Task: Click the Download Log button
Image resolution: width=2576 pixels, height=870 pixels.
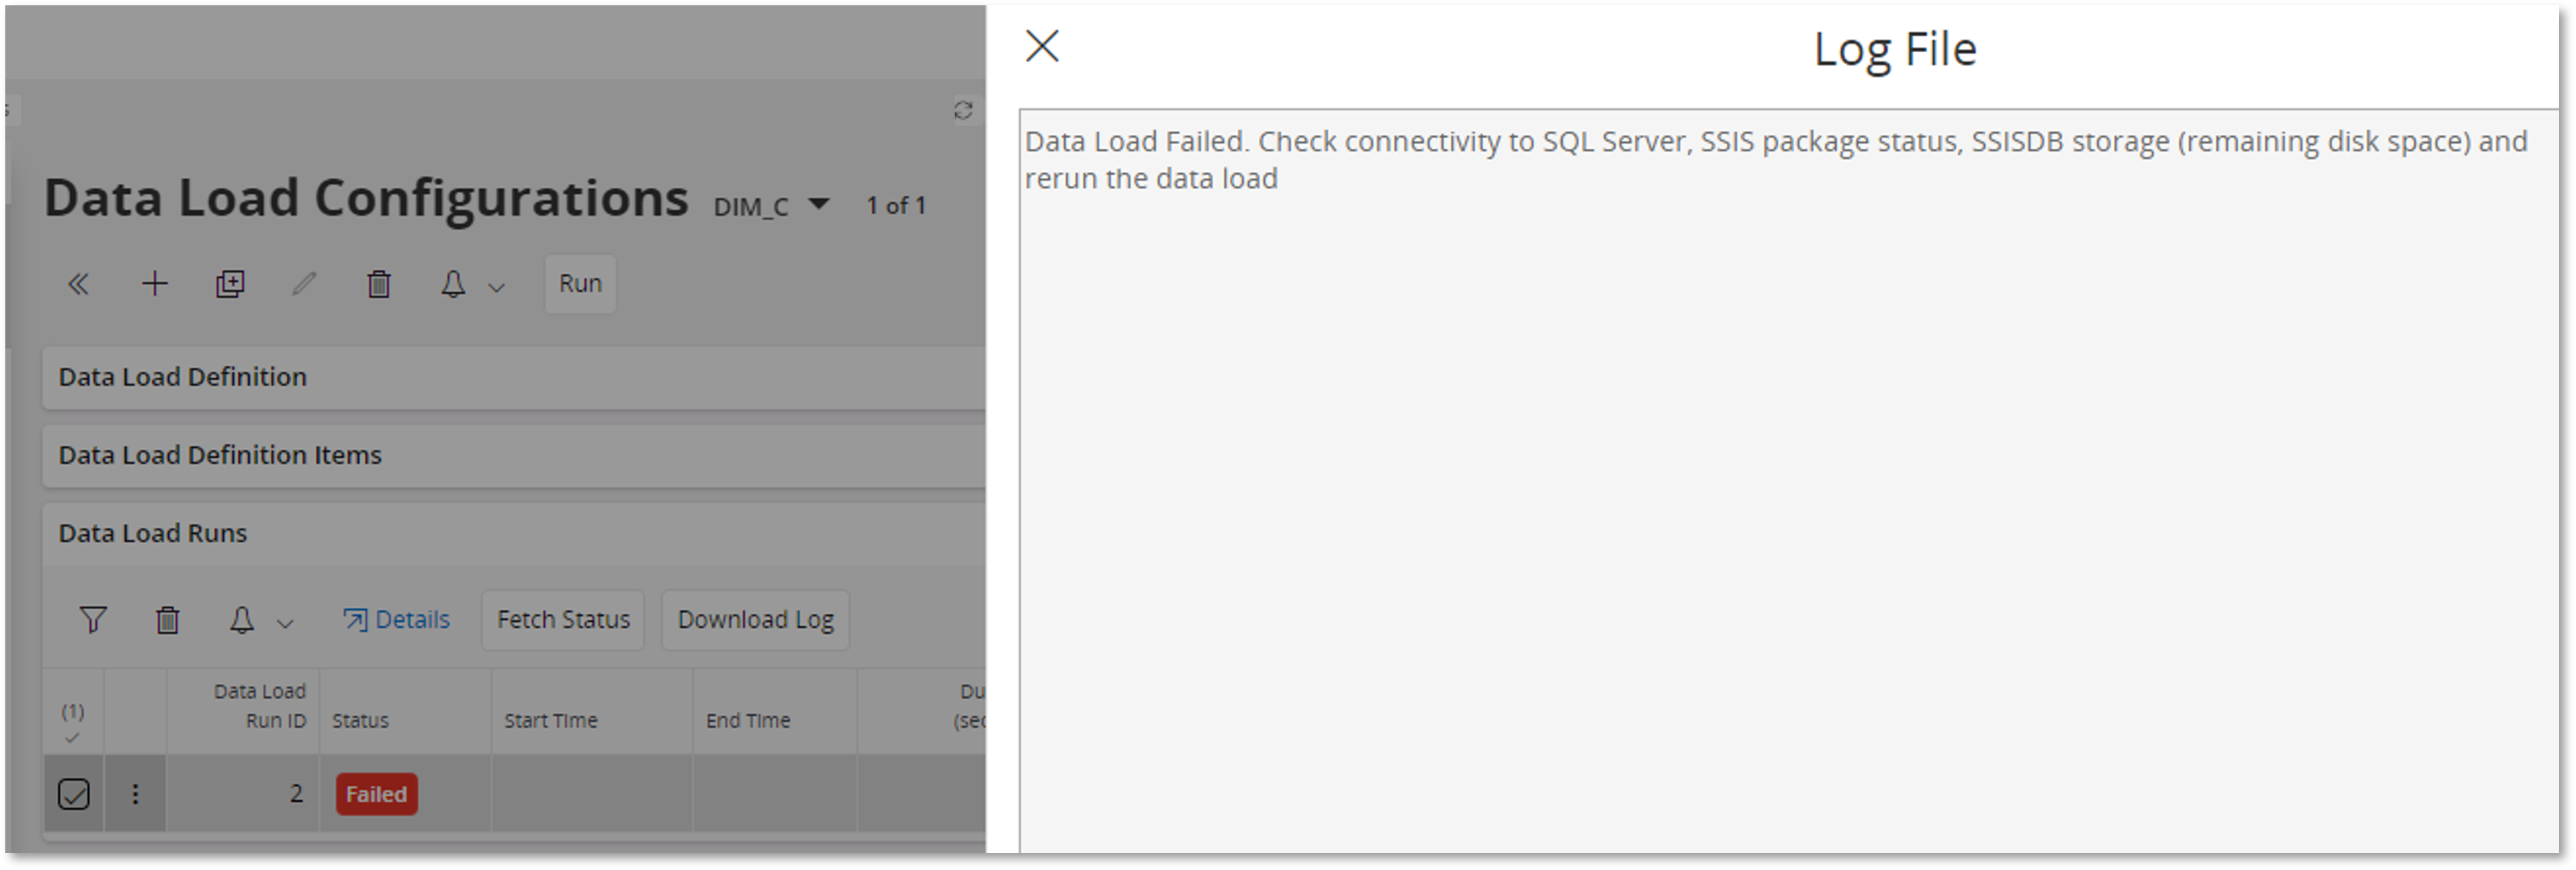Action: 755,620
